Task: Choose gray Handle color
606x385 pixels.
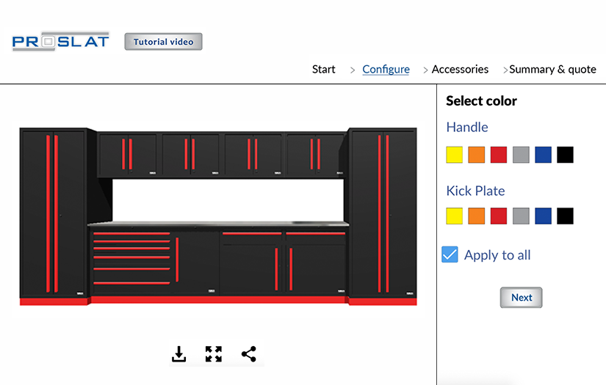Action: (x=521, y=155)
